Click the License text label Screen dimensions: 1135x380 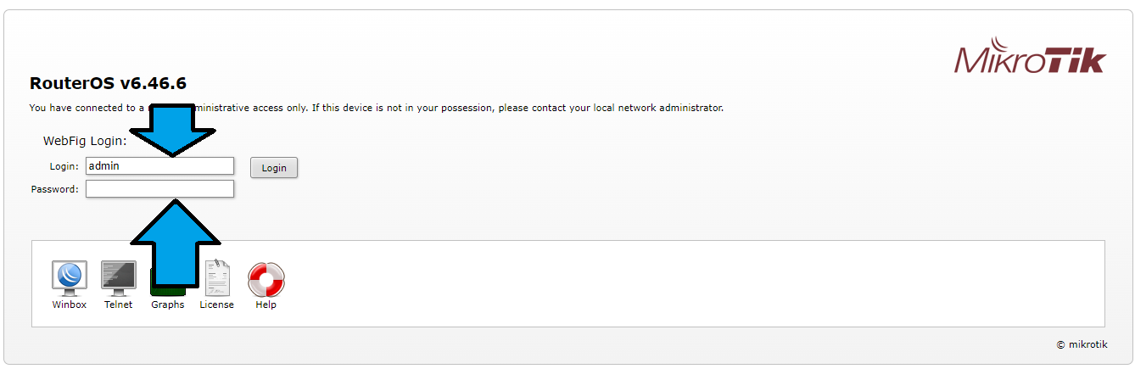tap(216, 305)
